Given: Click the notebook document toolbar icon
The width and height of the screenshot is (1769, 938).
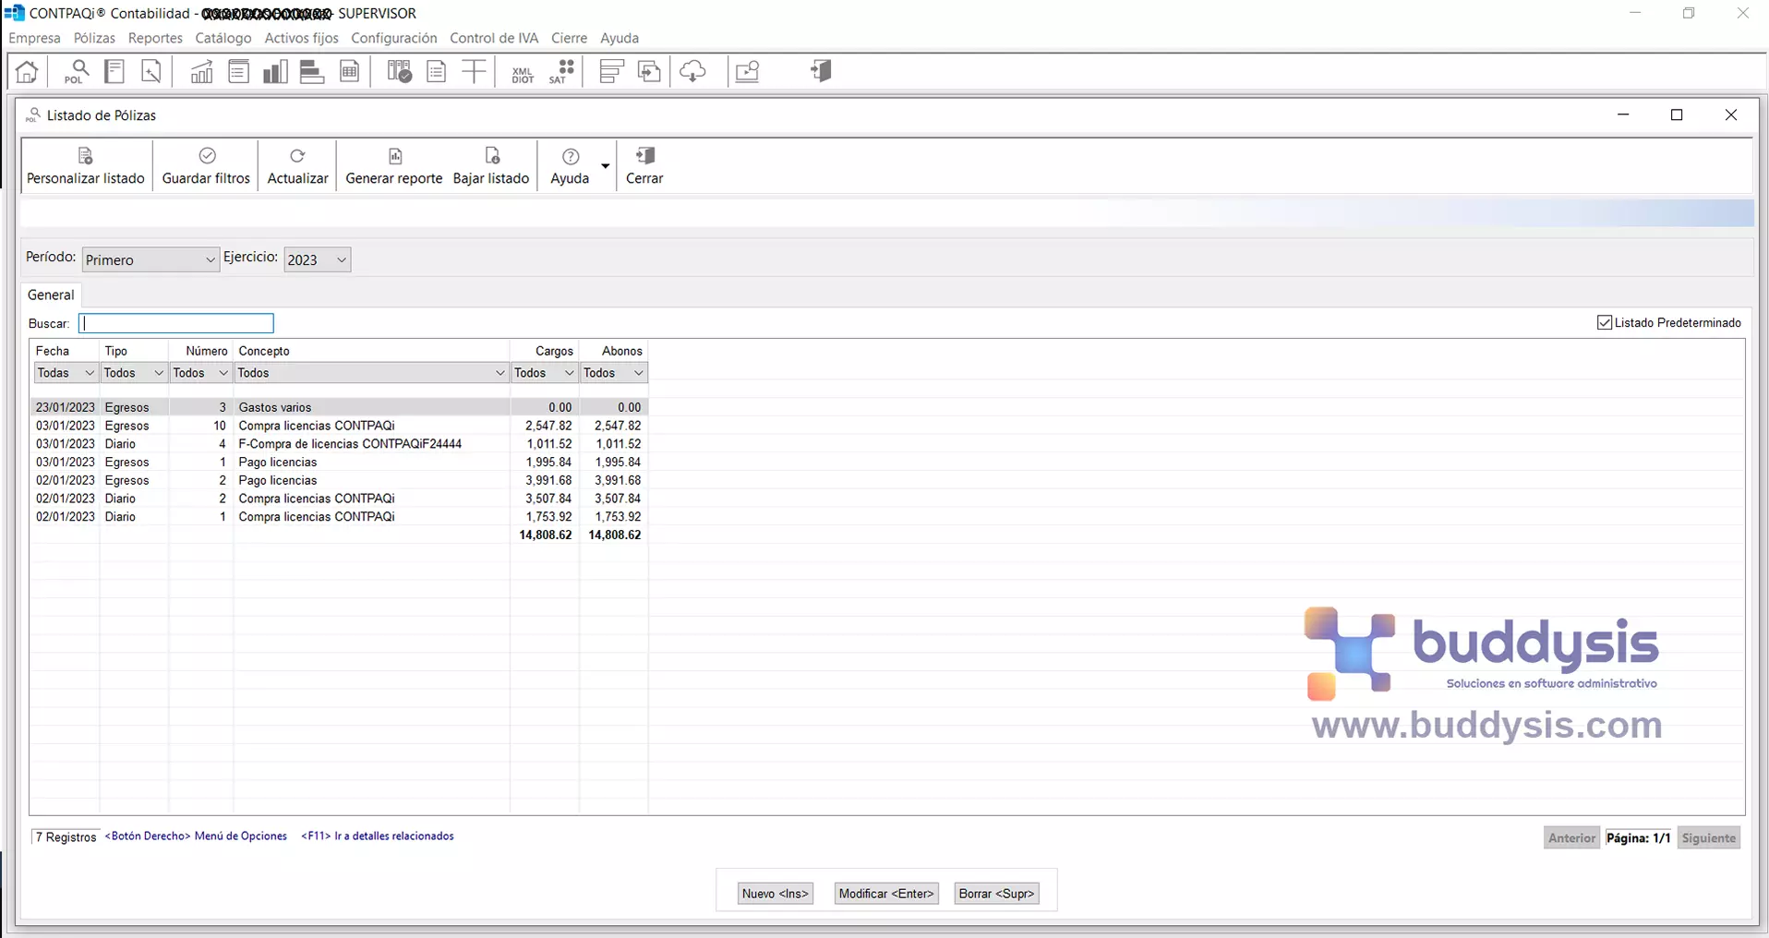Looking at the screenshot, I should [114, 71].
